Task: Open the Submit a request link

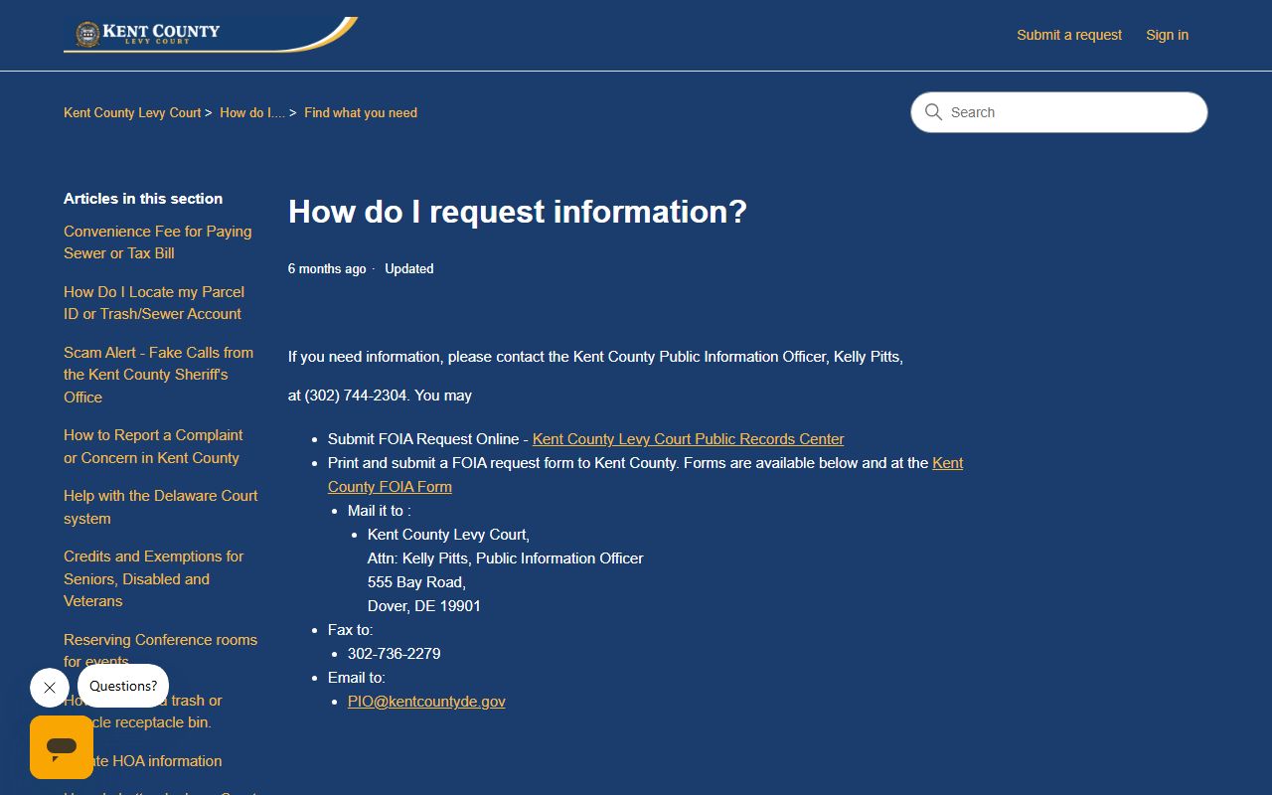Action: click(1069, 35)
